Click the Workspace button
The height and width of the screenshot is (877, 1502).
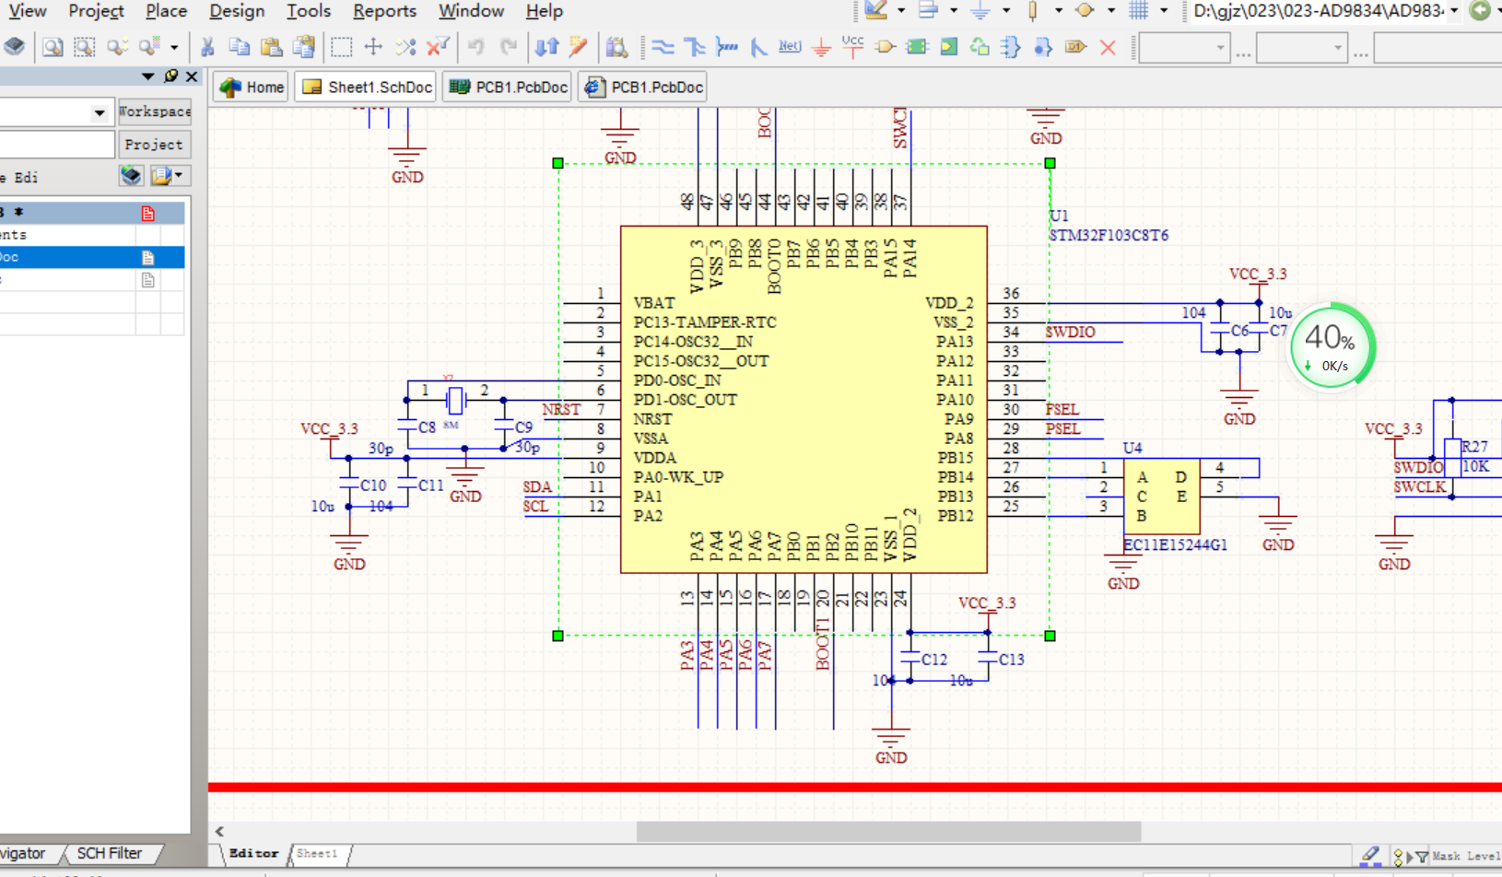155,111
